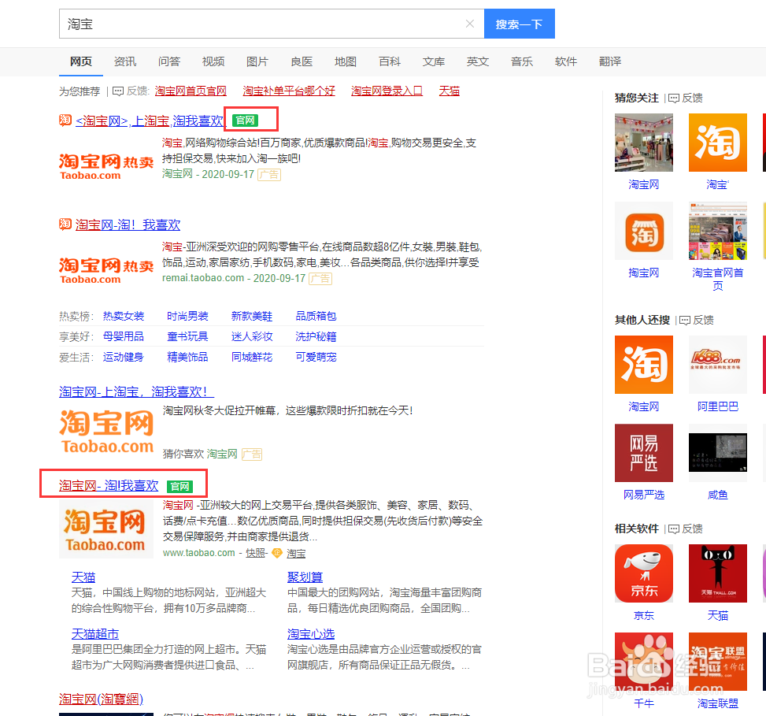Open suggested search 淘宝网登录入口
The image size is (766, 716).
point(387,91)
